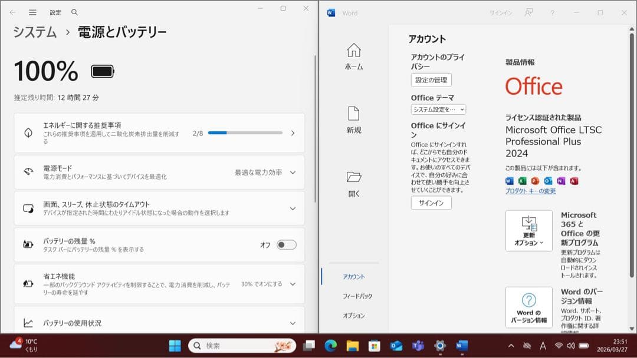This screenshot has width=637, height=358.
Task: Click the change product key link
Action: pos(530,191)
